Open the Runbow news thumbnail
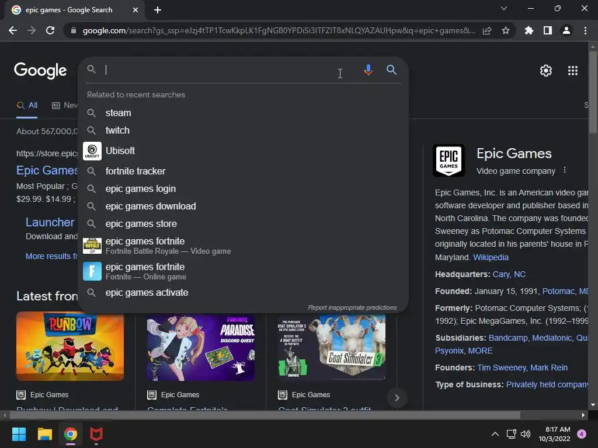The image size is (598, 448). coord(70,346)
